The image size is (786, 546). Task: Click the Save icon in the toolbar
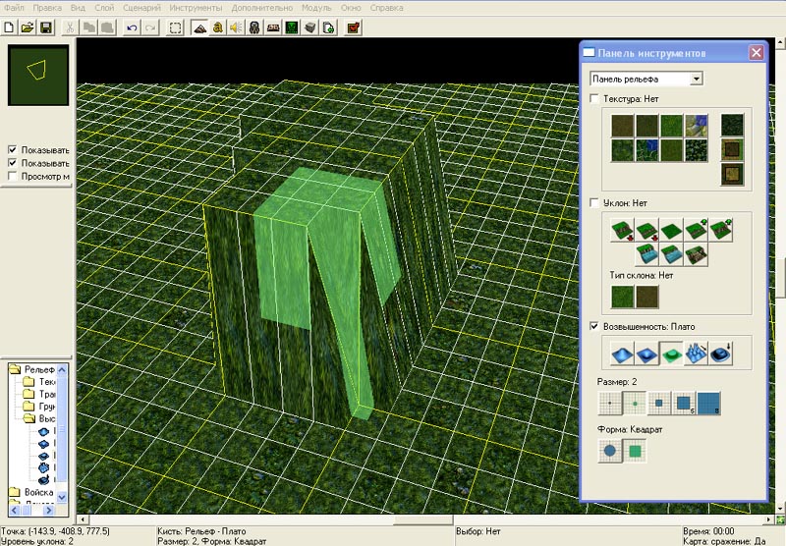coord(45,27)
